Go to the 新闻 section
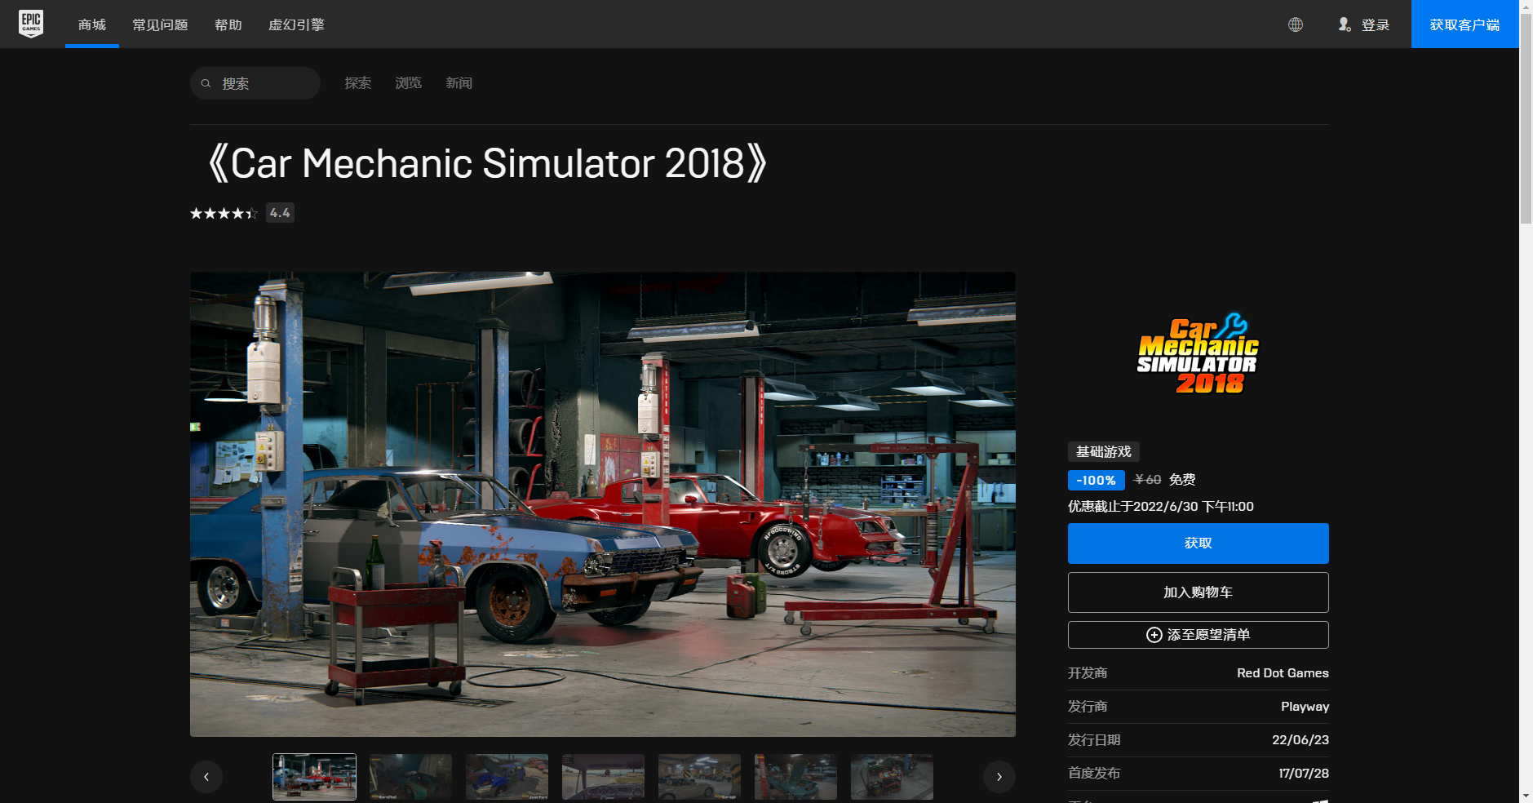1533x803 pixels. pos(459,83)
